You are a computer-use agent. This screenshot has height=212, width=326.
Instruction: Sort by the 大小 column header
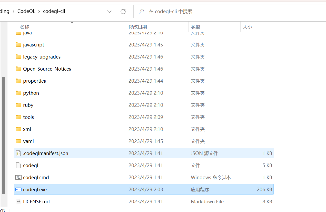(x=248, y=27)
